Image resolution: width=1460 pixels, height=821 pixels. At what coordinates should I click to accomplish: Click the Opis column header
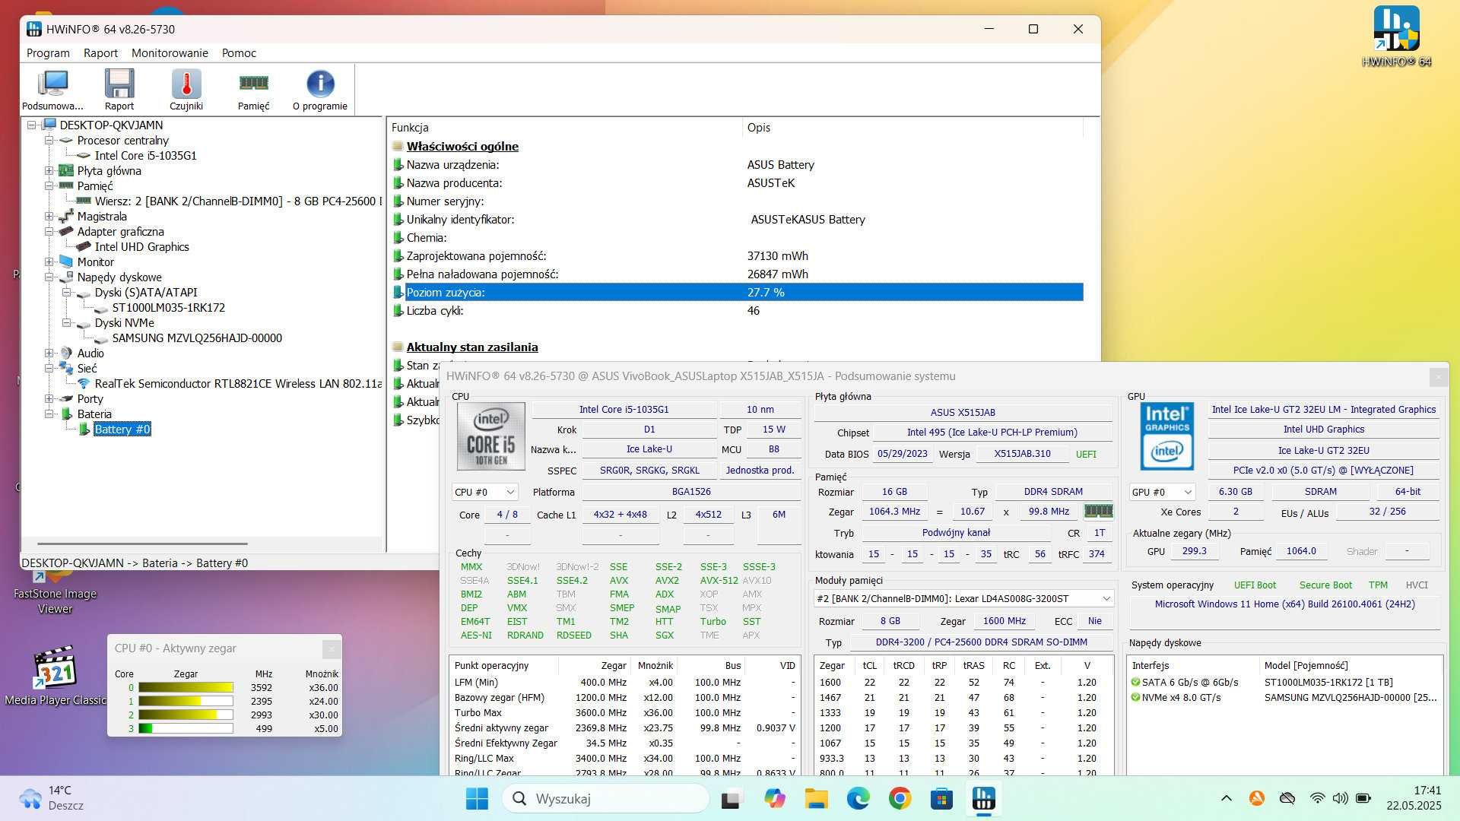pyautogui.click(x=912, y=127)
